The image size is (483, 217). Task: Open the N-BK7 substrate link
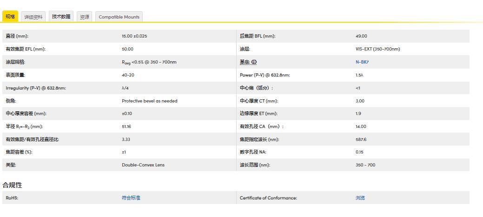[362, 62]
